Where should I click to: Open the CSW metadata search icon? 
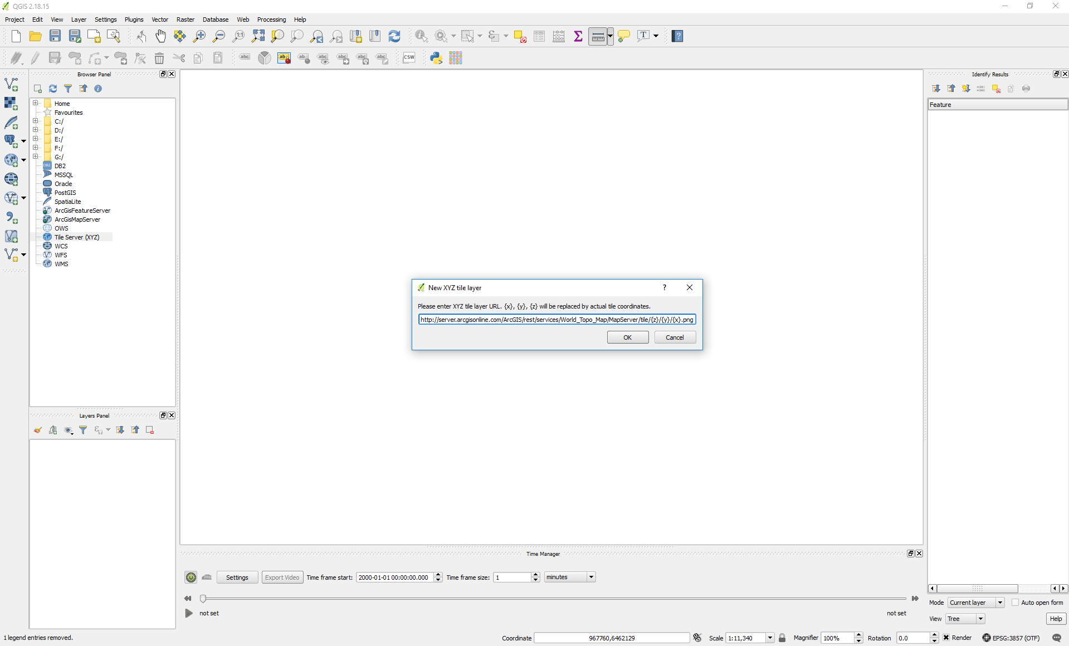click(409, 58)
